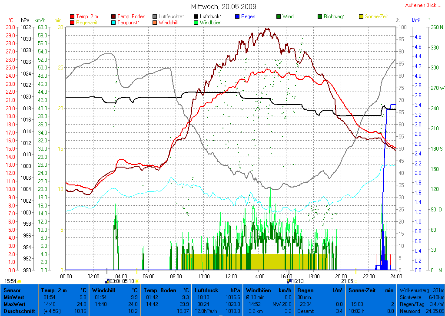The height and width of the screenshot is (316, 445).
Task: Click the chart title Mittwoch, 20.05.2009
Action: (x=223, y=7)
